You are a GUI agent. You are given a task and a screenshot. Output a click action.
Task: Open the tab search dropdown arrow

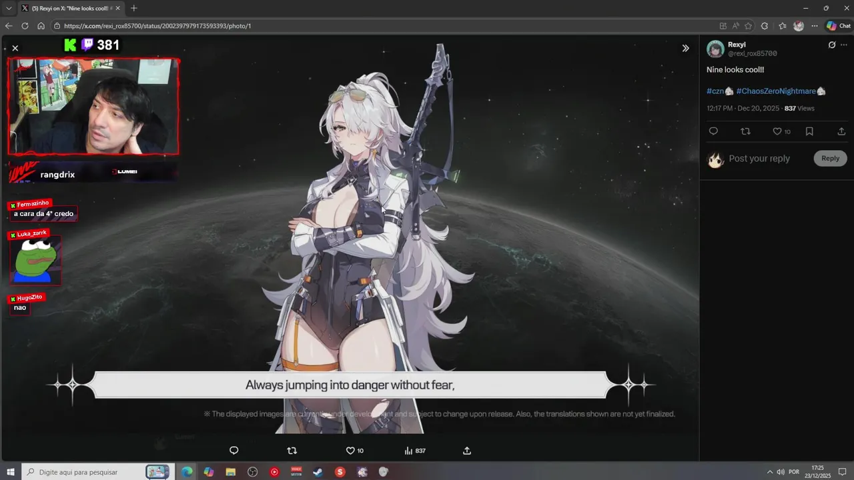click(x=9, y=8)
